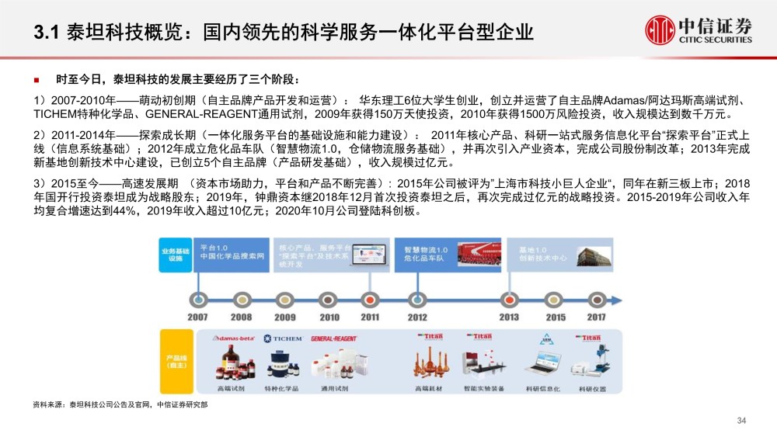Click the 通用试剂 caption
The image size is (777, 437).
click(334, 389)
